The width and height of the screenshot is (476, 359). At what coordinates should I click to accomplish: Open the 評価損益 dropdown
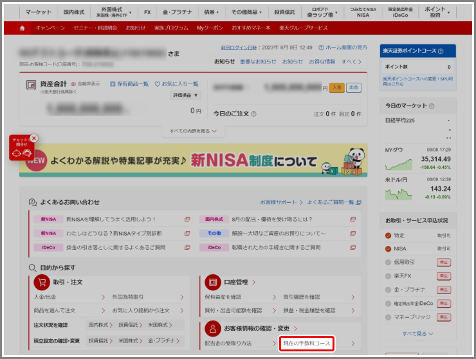[x=185, y=95]
